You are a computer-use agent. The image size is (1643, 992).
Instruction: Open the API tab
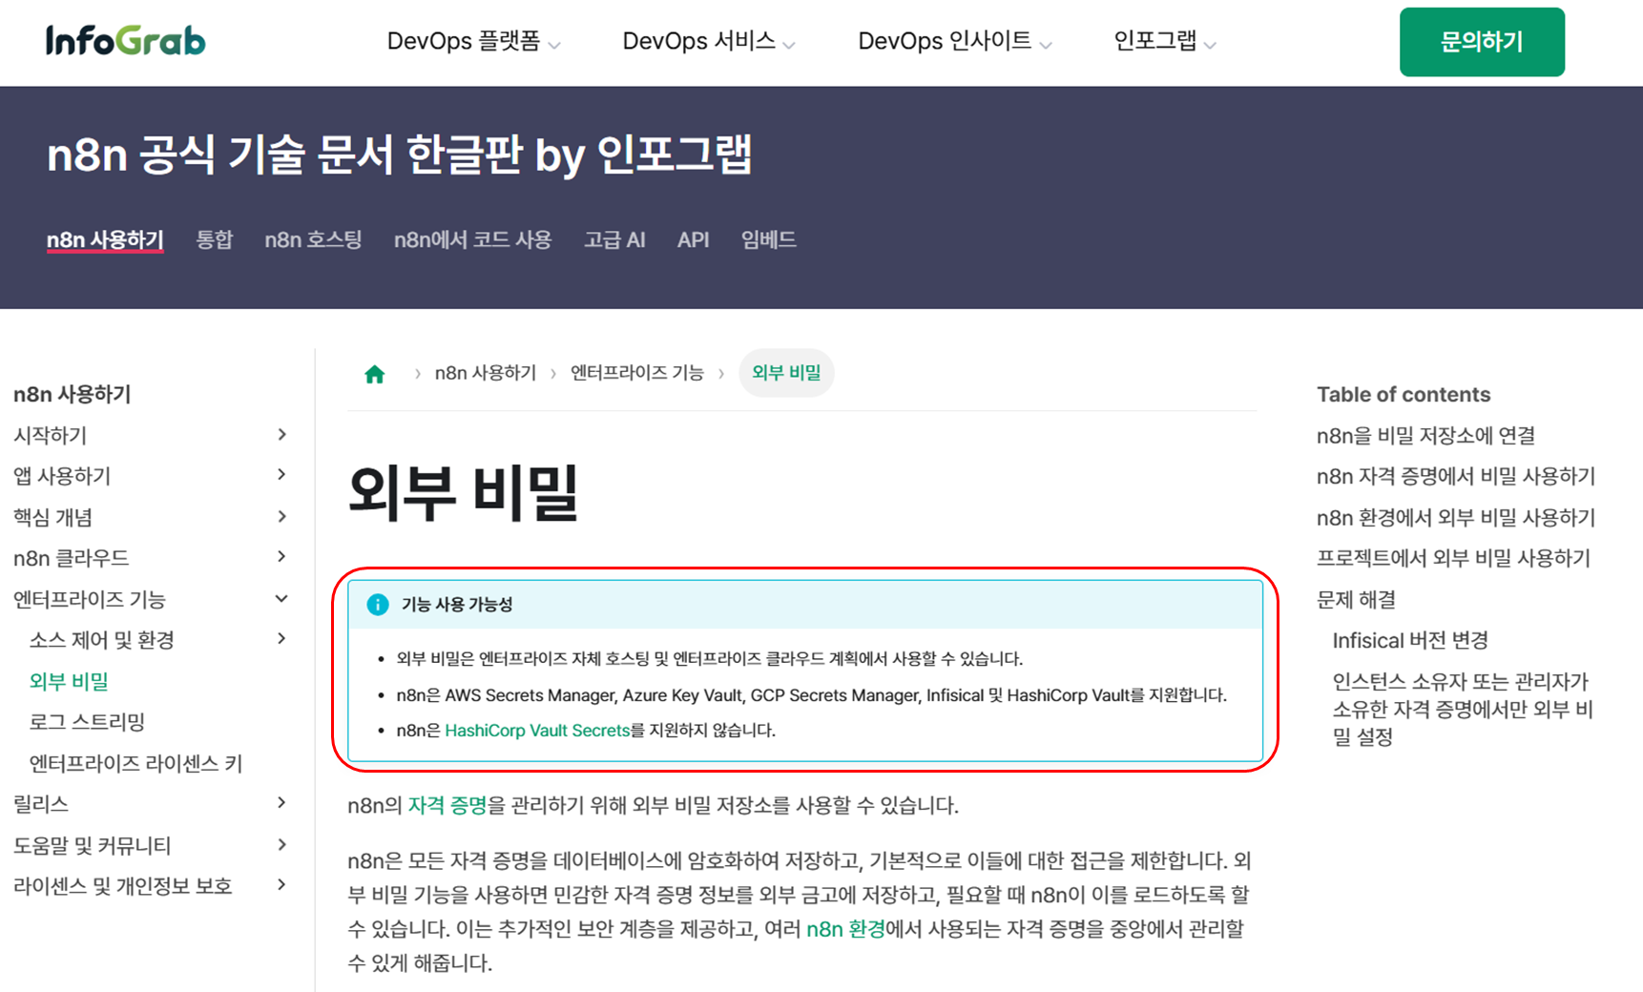point(693,240)
